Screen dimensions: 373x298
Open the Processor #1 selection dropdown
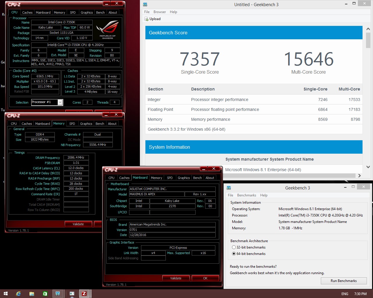click(60, 102)
